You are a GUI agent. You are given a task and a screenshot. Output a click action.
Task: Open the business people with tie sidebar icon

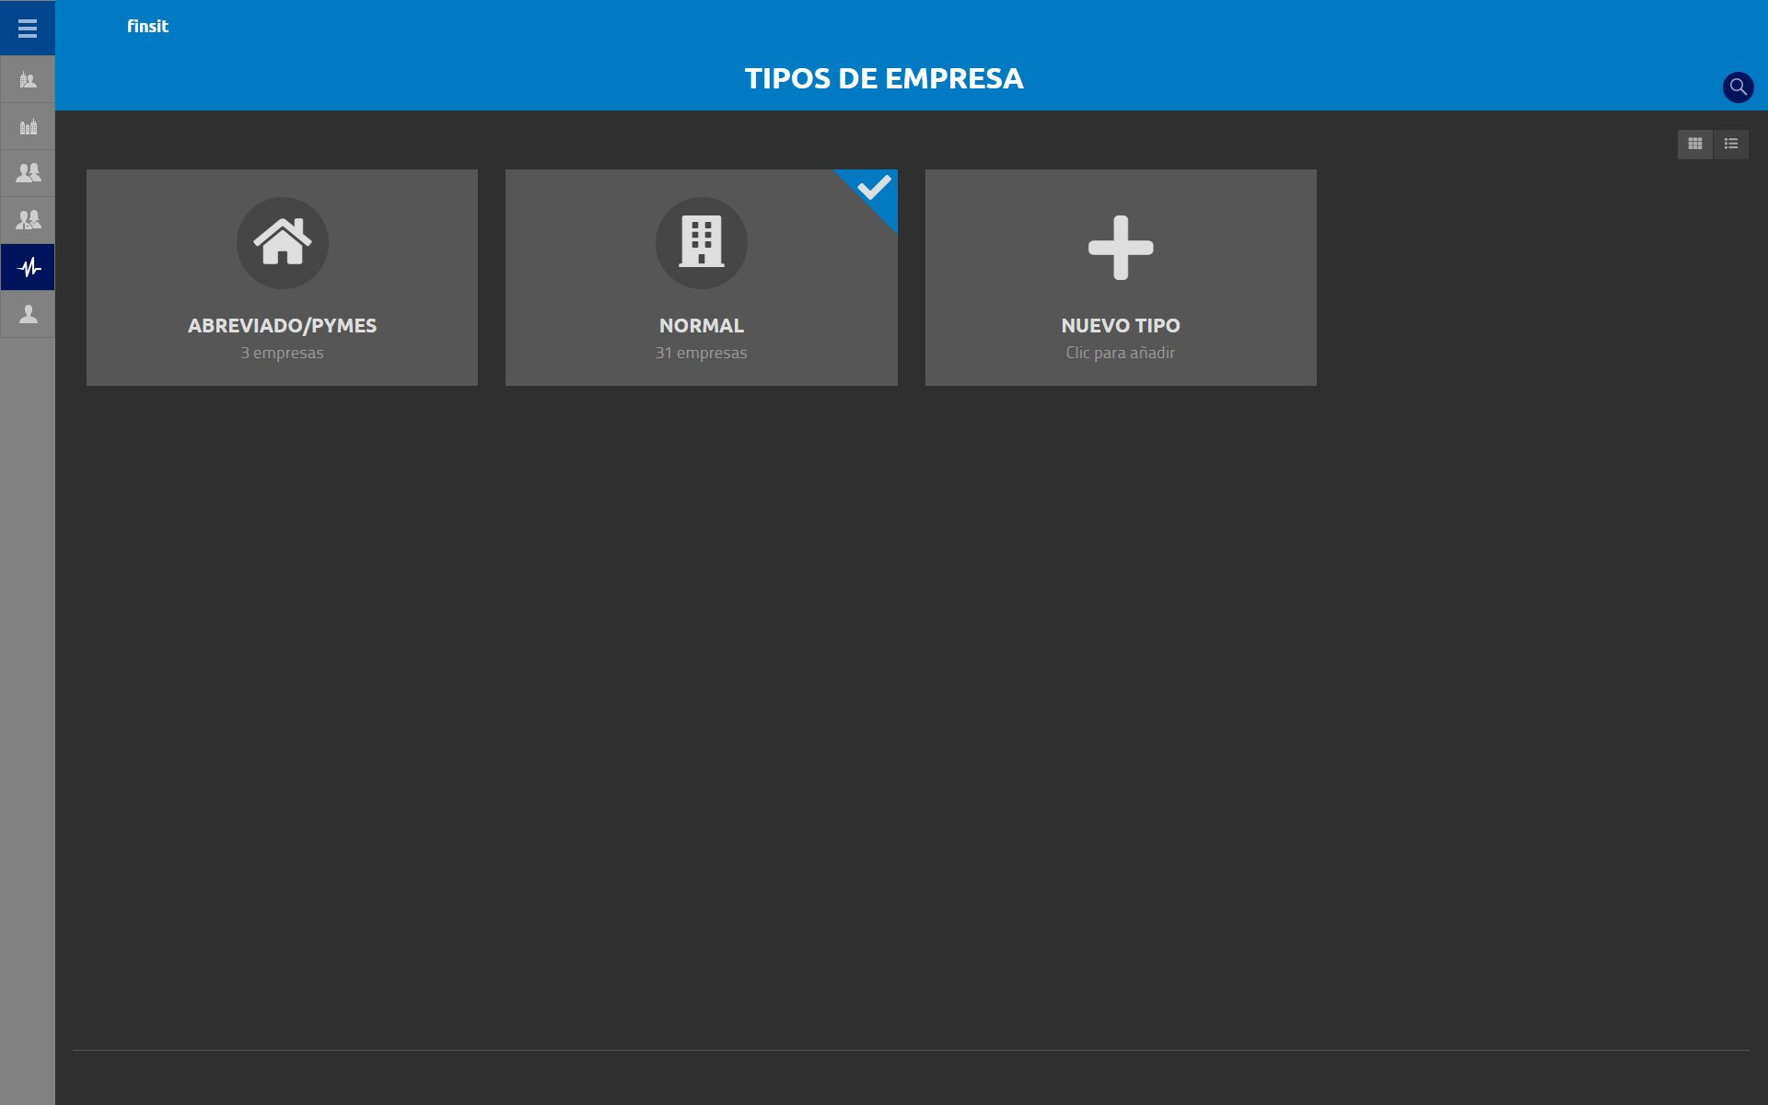(28, 220)
